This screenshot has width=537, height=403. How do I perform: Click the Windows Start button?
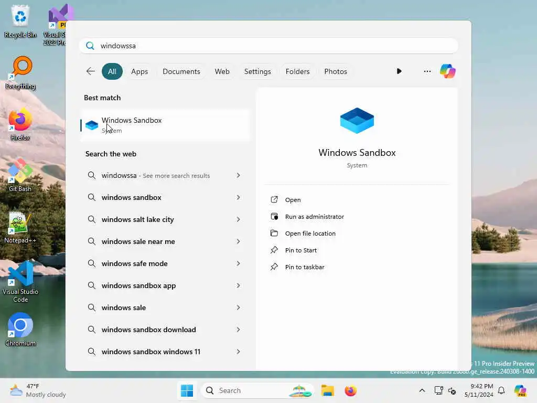click(187, 390)
